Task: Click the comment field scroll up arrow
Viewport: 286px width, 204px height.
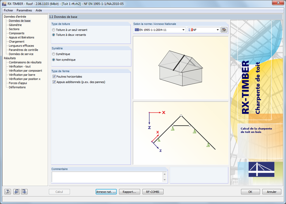Action: 165,174
